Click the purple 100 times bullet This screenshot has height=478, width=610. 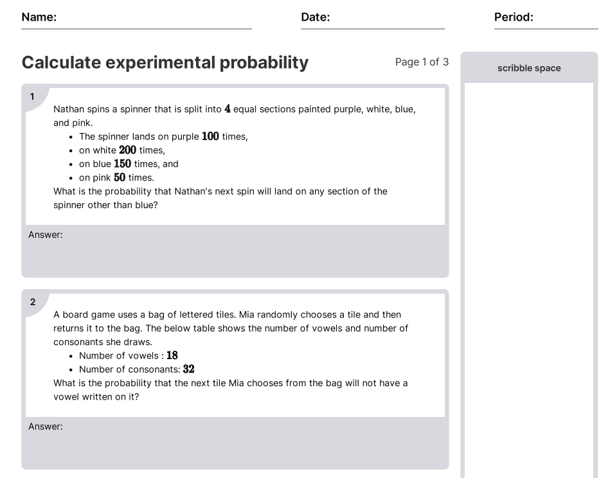pos(163,136)
